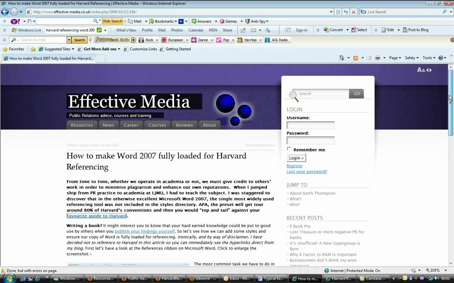The height and width of the screenshot is (283, 454).
Task: Tick the Remember me checkbox
Action: pyautogui.click(x=289, y=149)
